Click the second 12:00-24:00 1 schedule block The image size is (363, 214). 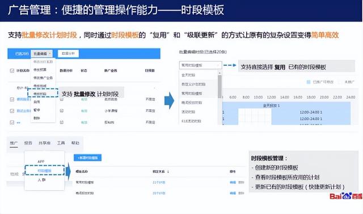(x=311, y=119)
